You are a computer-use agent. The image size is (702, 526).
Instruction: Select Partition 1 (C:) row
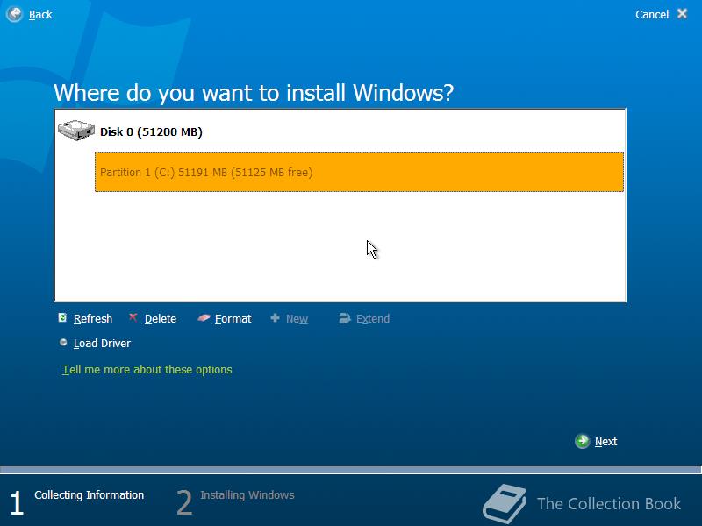coord(359,172)
